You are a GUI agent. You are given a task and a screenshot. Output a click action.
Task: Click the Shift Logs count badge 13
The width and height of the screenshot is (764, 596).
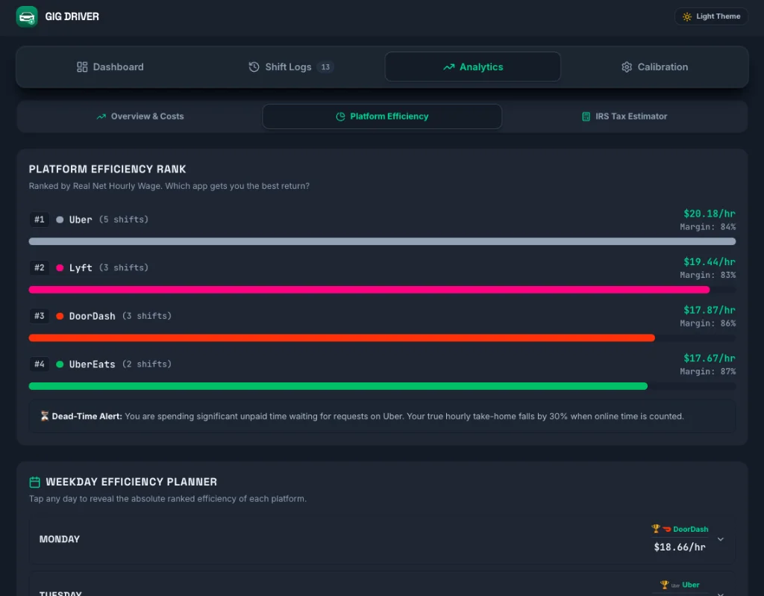click(x=325, y=66)
